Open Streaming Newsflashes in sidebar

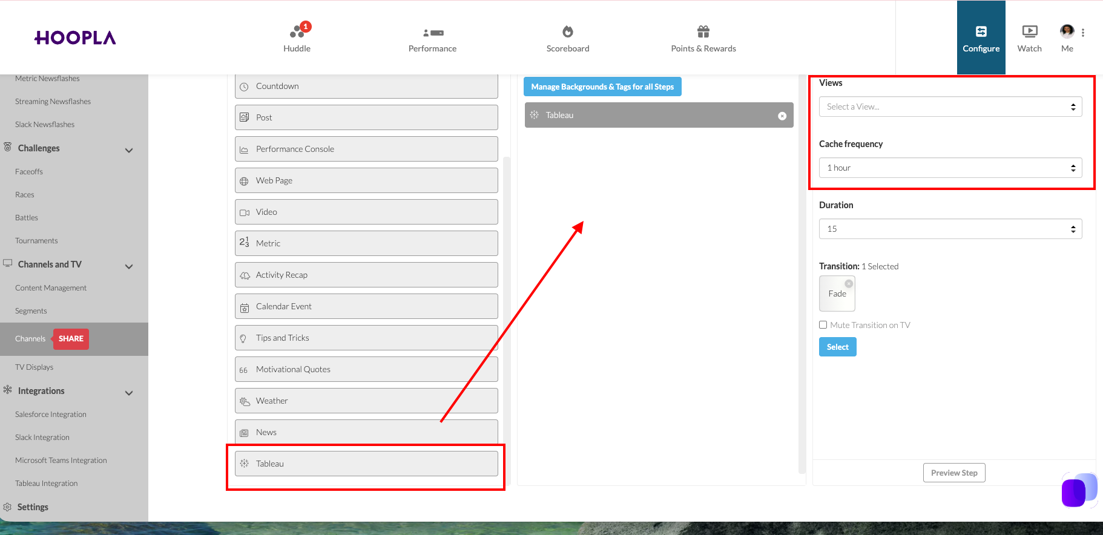click(x=53, y=102)
